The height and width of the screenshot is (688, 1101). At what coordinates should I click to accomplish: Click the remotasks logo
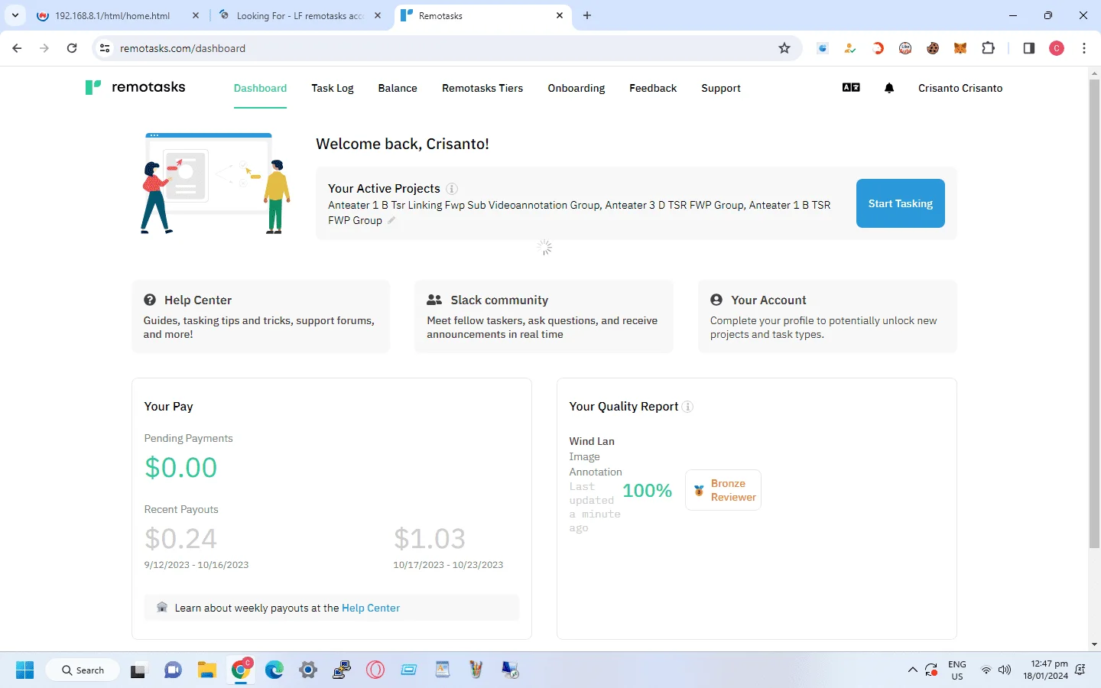coord(135,87)
